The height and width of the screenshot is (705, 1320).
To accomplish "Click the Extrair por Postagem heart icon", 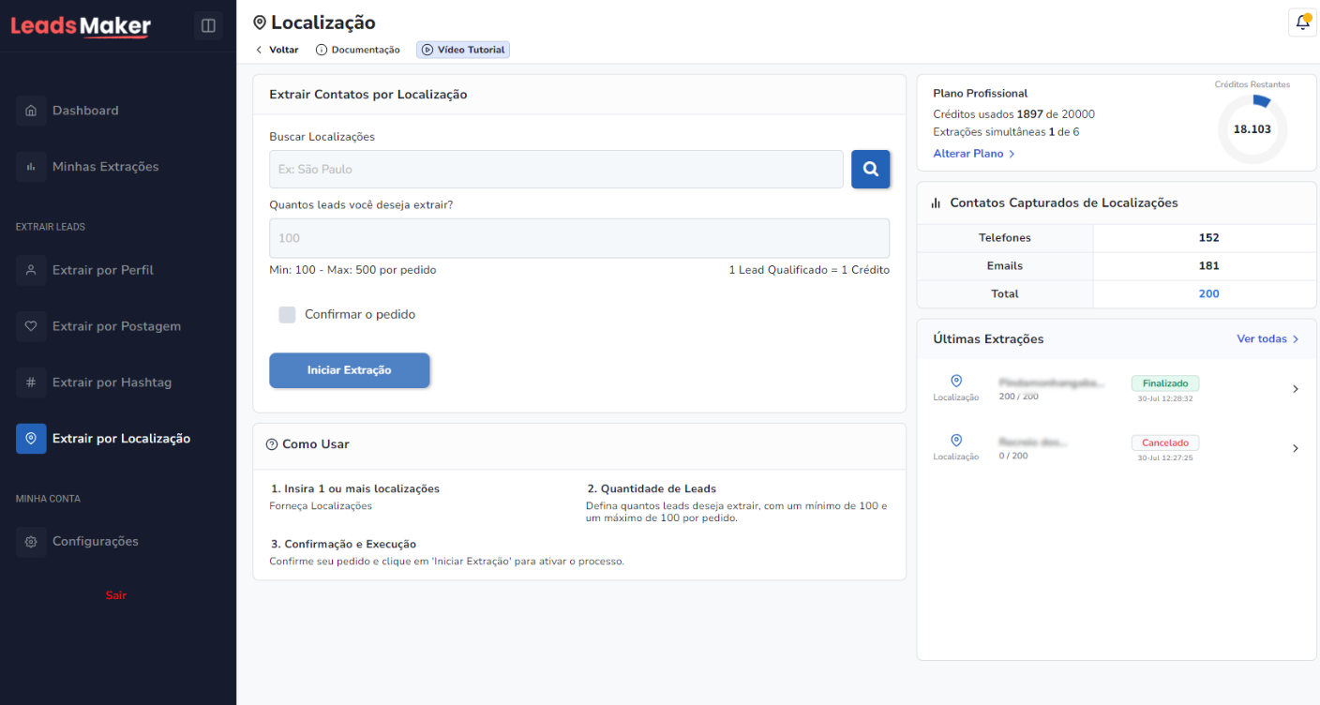I will click(x=31, y=325).
